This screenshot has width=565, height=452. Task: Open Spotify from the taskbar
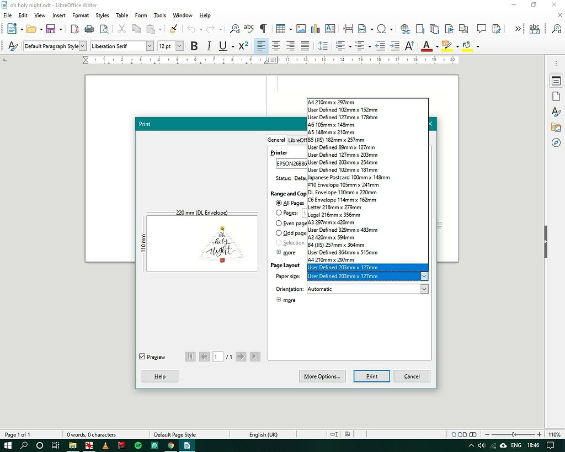[x=138, y=445]
